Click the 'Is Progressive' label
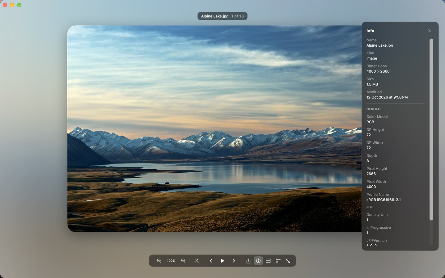Viewport: 445px width, 278px height. (379, 228)
